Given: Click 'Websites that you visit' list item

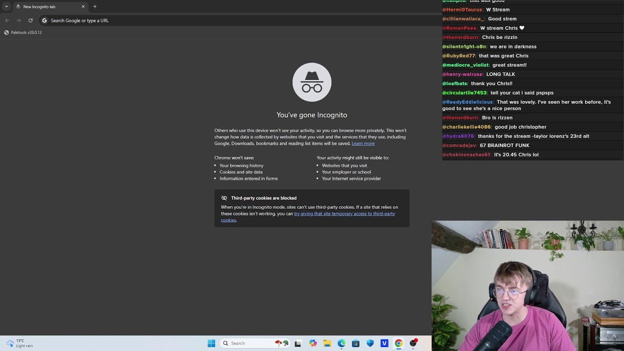Looking at the screenshot, I should pyautogui.click(x=345, y=165).
